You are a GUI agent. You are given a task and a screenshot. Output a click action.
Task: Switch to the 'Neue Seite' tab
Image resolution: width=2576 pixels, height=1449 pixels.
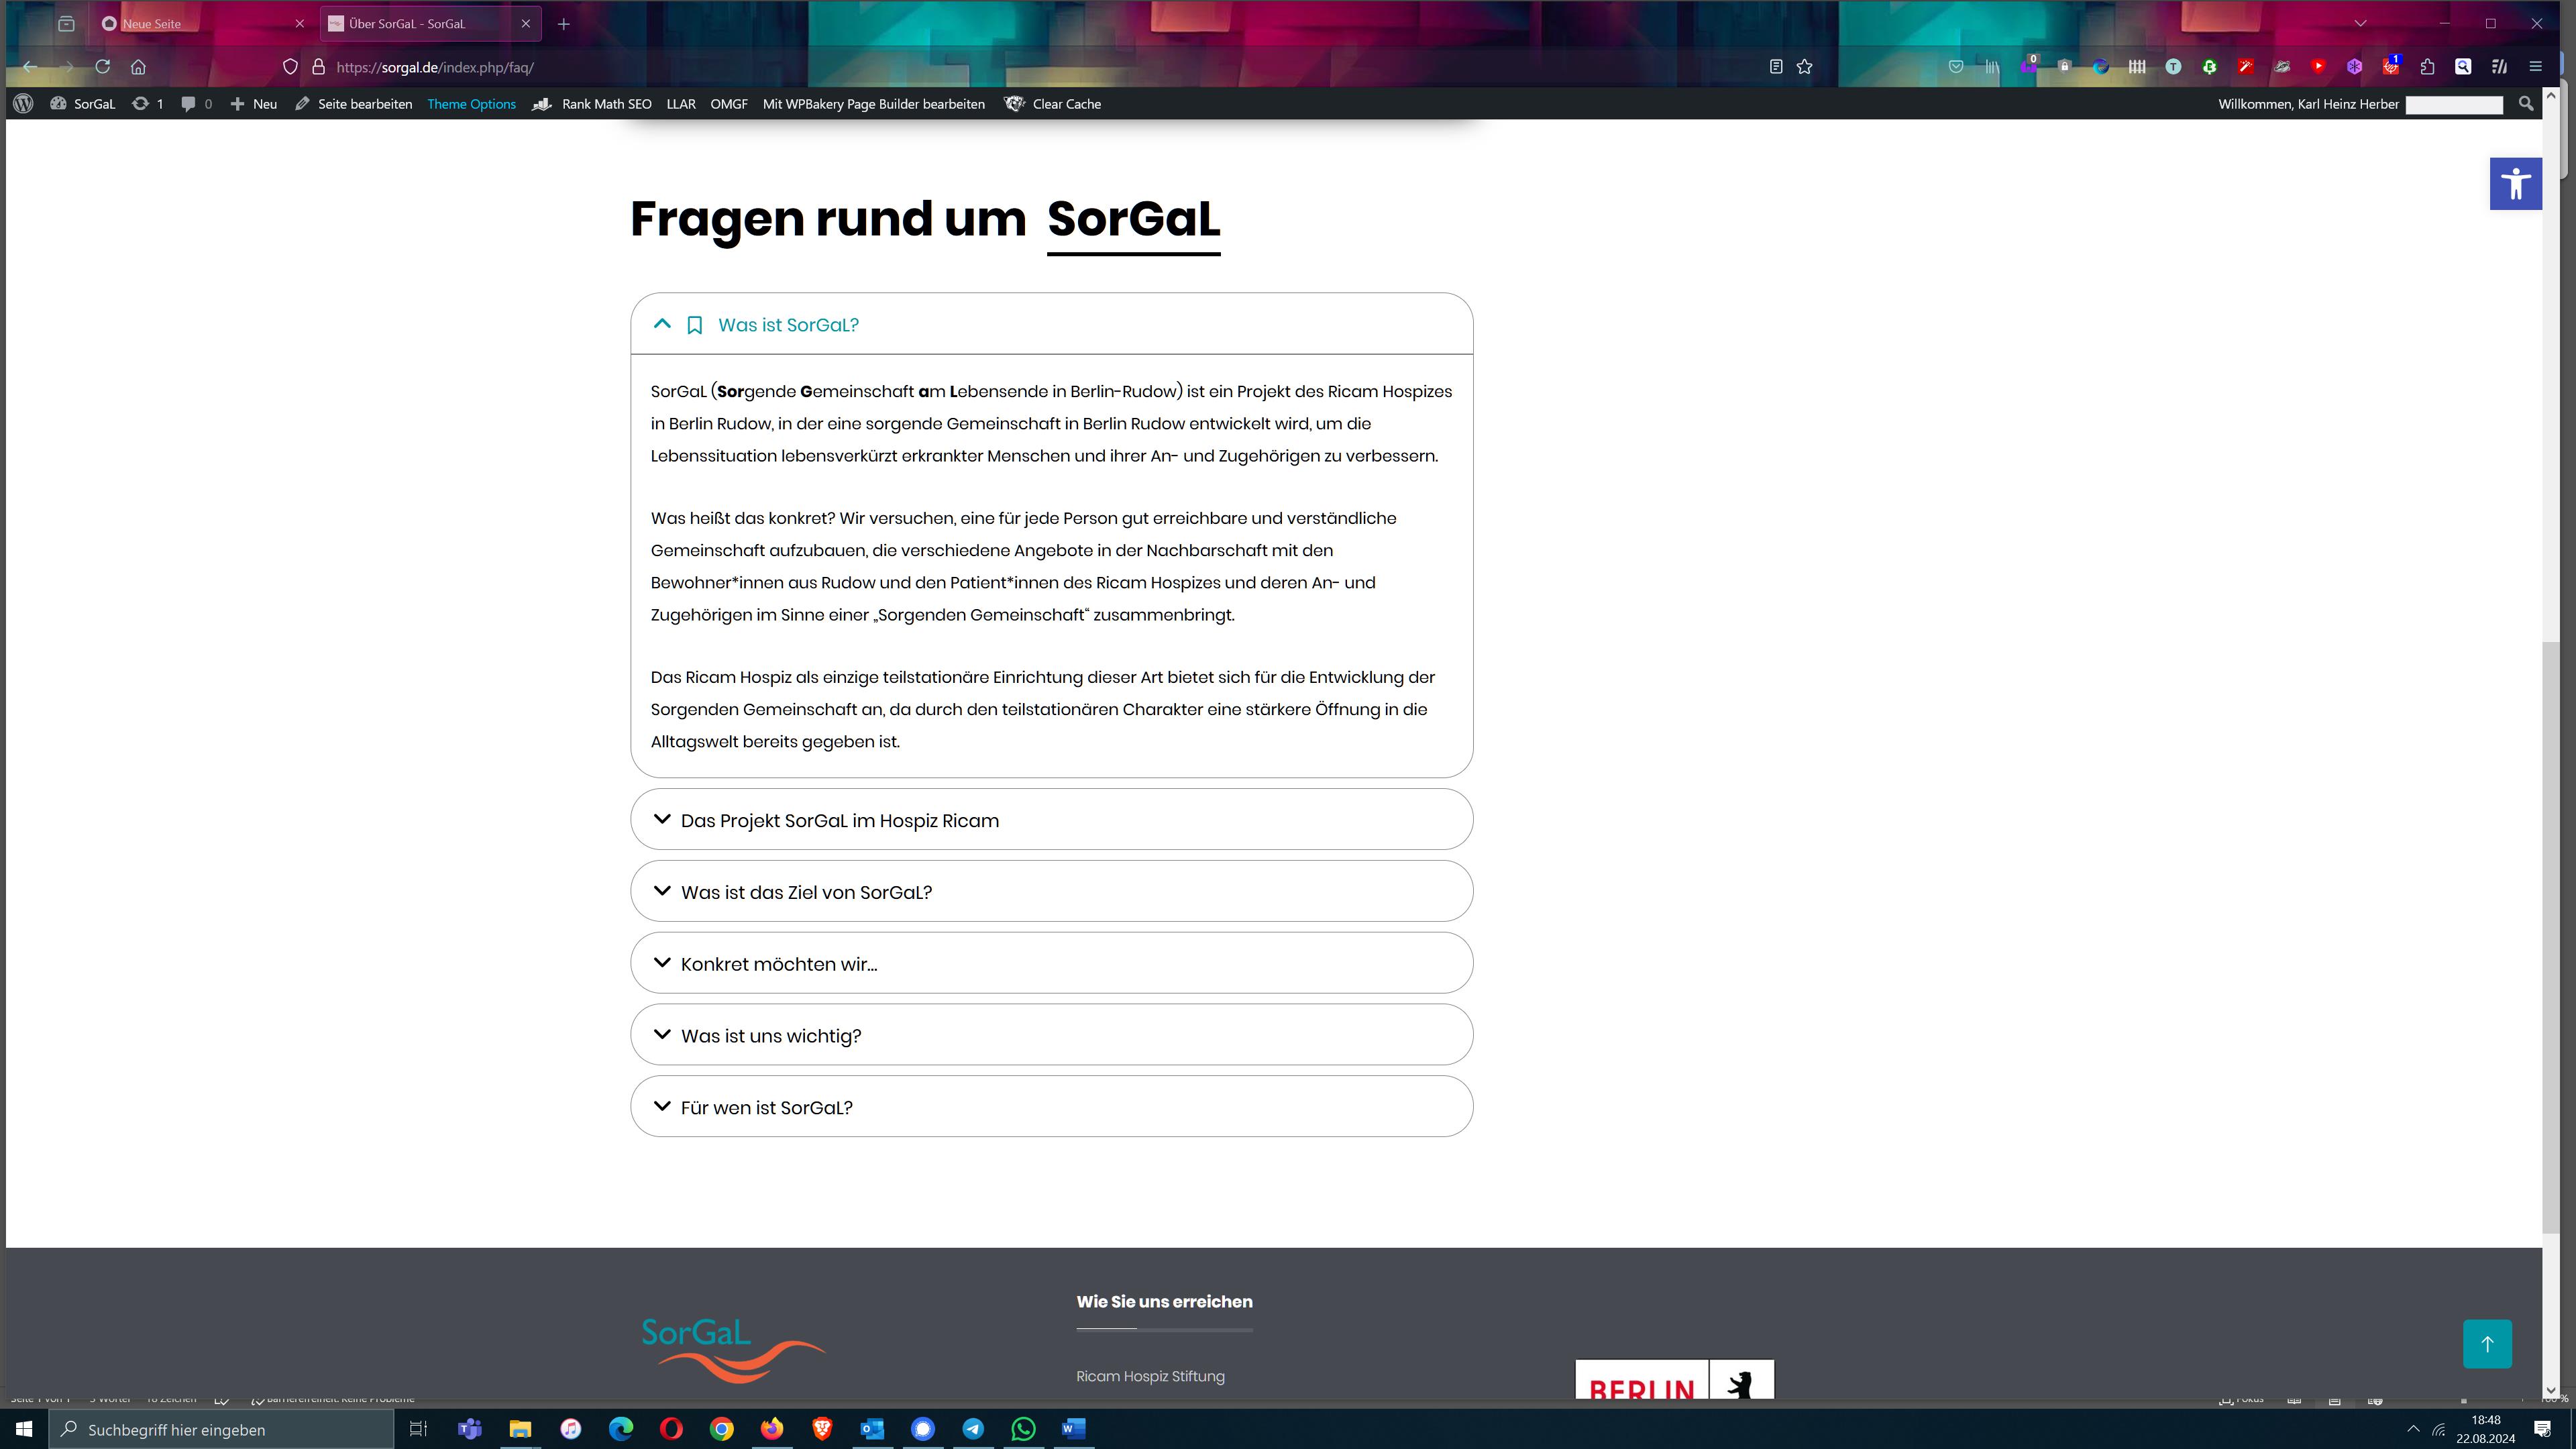(x=152, y=24)
